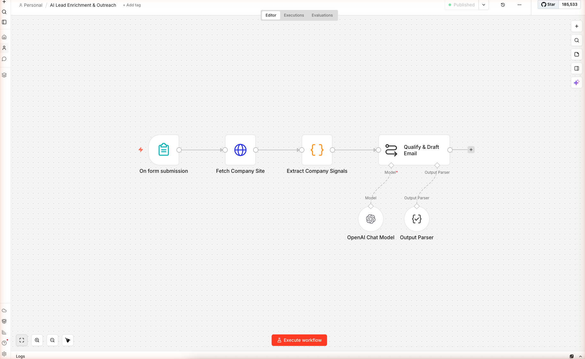Click plus connector after Qualify & Draft Email
Image resolution: width=585 pixels, height=359 pixels.
tap(471, 150)
